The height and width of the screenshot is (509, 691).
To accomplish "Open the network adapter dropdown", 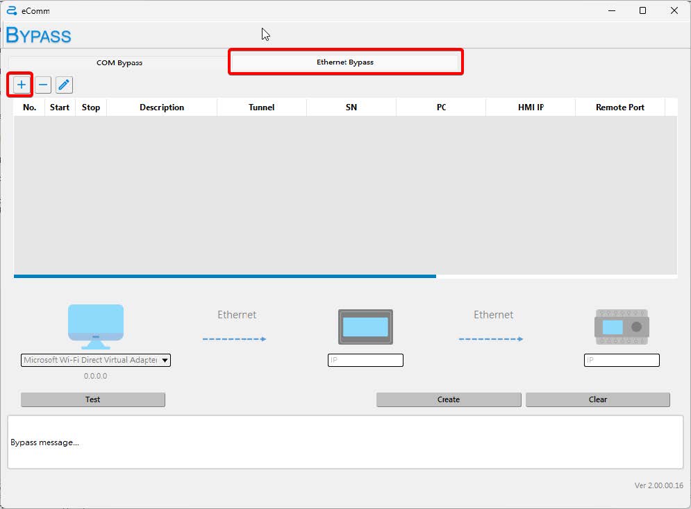I will 96,360.
